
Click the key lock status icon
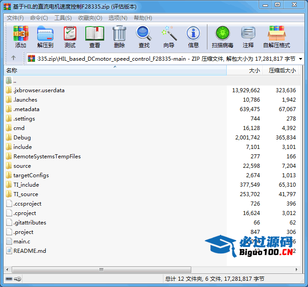(x=18, y=279)
